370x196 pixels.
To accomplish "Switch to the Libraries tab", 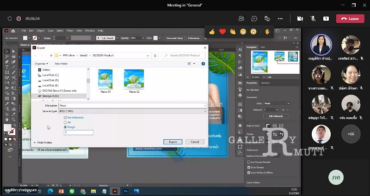I will 265,83.
